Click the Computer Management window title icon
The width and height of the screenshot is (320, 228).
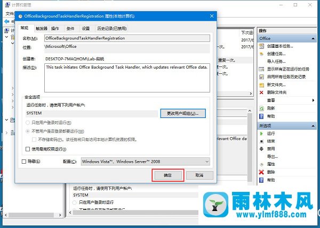click(x=7, y=5)
